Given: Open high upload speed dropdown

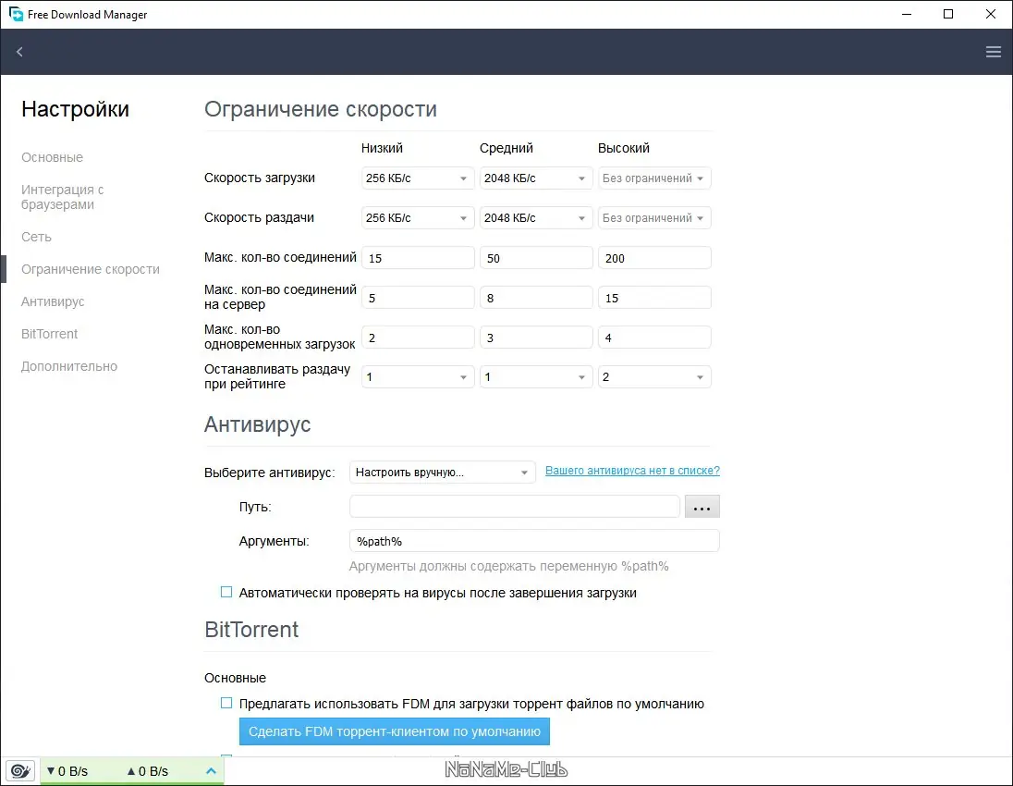Looking at the screenshot, I should pyautogui.click(x=653, y=218).
